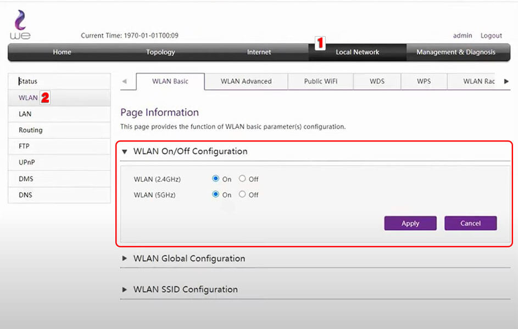Turn off WLAN 5GHz

[242, 194]
